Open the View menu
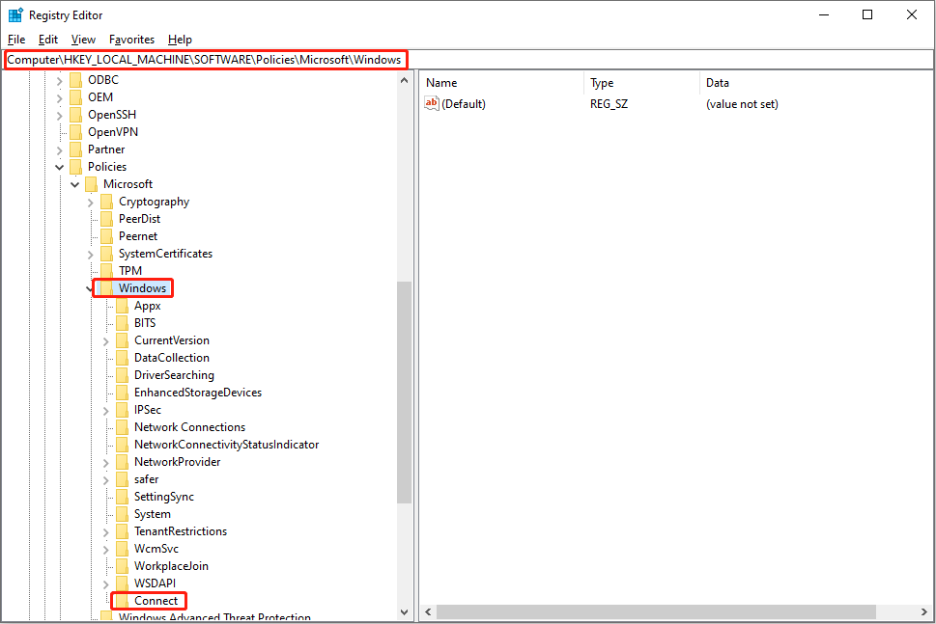The width and height of the screenshot is (936, 624). pos(83,40)
